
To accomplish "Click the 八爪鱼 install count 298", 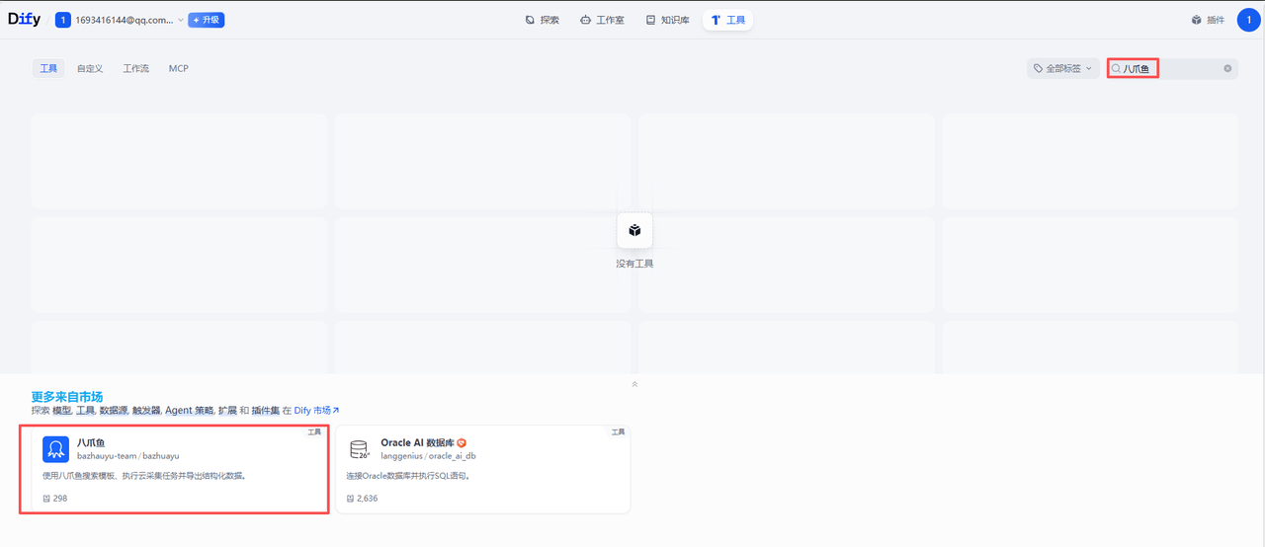I will [56, 499].
